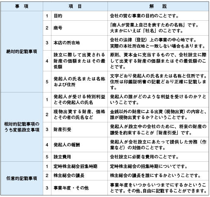Click 発起人の氏名または名称および住所 item cell
Image resolution: width=210 pixels, height=197 pixels.
[x=79, y=82]
